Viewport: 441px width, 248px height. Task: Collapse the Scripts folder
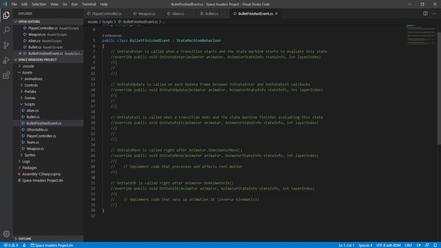[48, 104]
